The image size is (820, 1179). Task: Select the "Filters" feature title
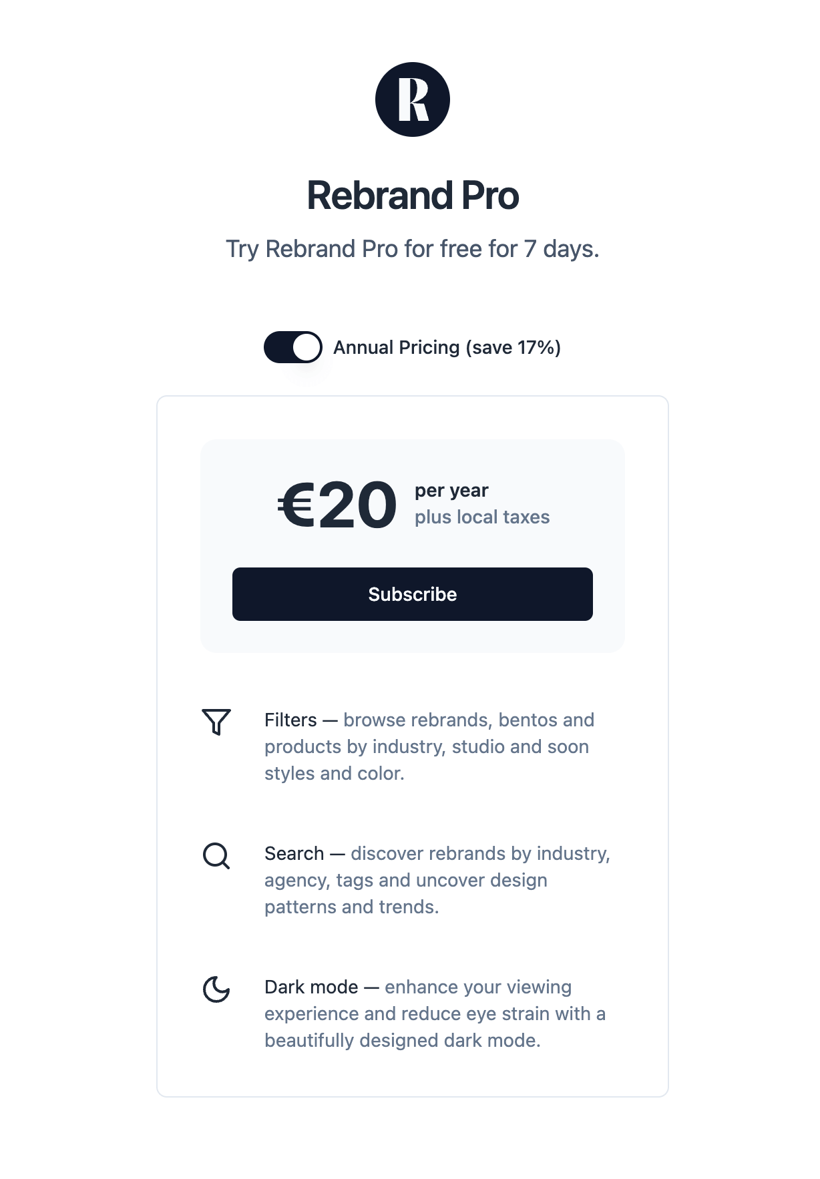pos(290,720)
